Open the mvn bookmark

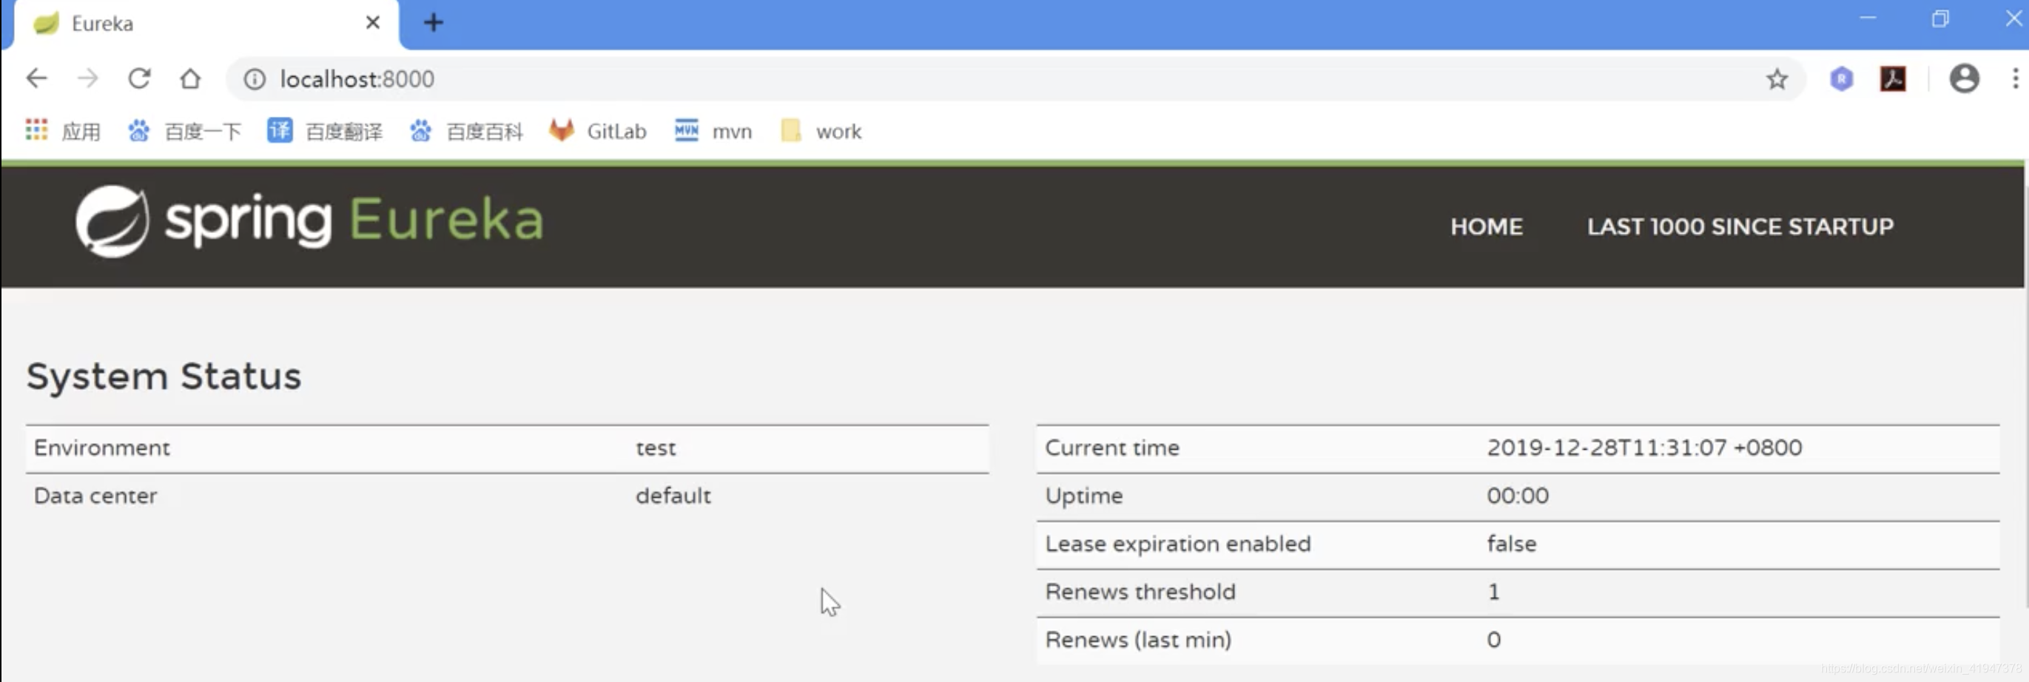point(713,131)
